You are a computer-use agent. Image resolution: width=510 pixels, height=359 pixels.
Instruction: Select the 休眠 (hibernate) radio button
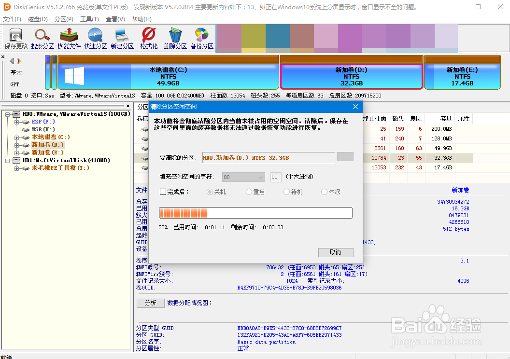click(x=324, y=192)
